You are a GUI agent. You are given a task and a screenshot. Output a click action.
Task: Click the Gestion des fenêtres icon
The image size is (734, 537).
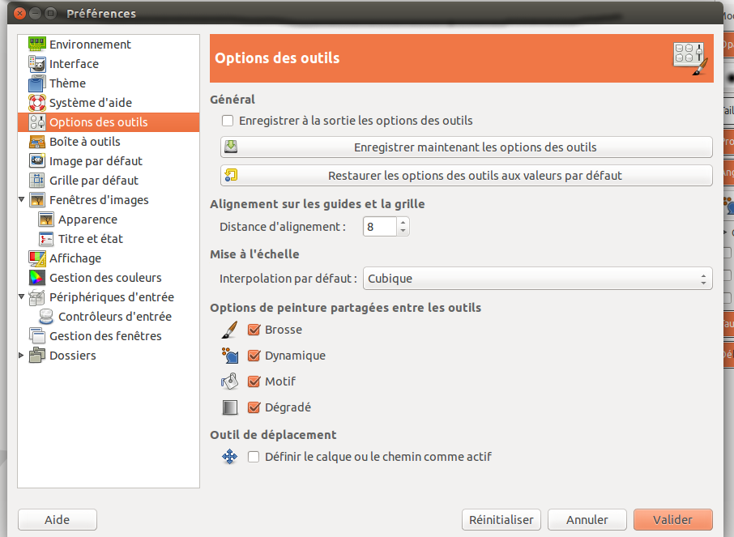pyautogui.click(x=37, y=336)
